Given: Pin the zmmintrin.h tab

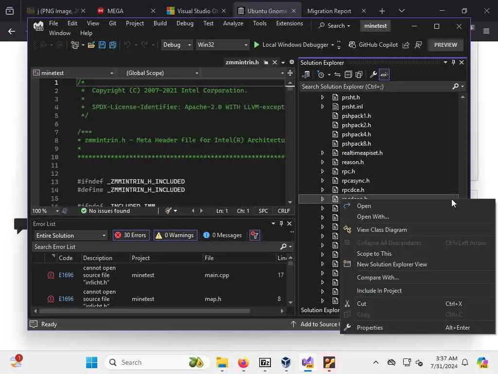Looking at the screenshot, I should pos(266,63).
